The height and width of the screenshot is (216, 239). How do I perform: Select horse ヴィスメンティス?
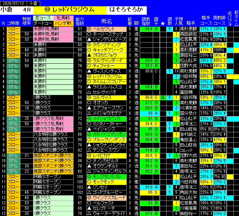107,71
